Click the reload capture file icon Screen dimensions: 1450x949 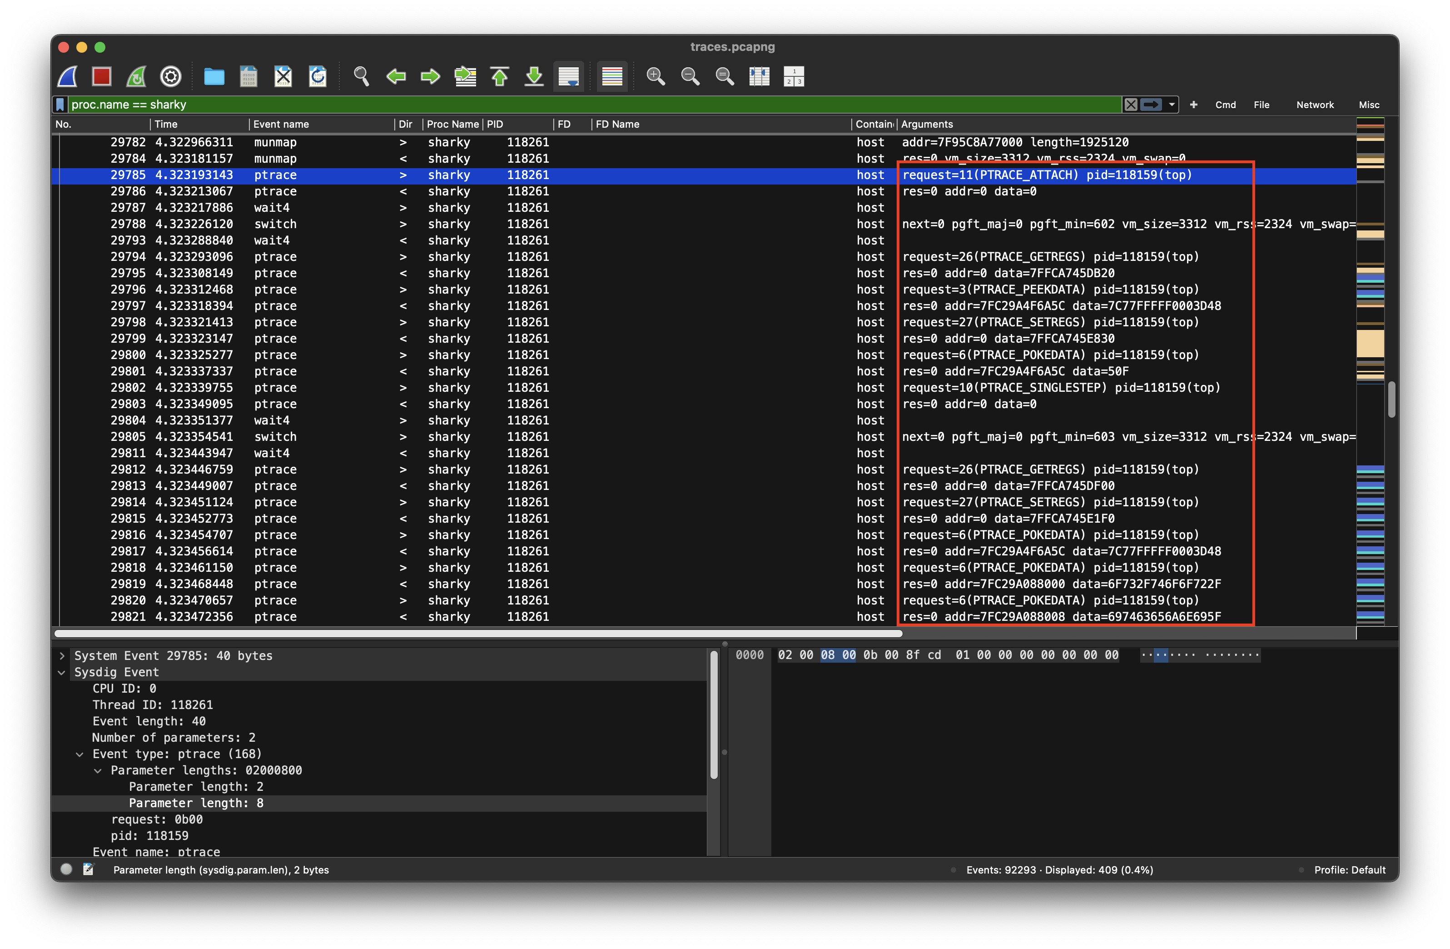click(x=318, y=76)
